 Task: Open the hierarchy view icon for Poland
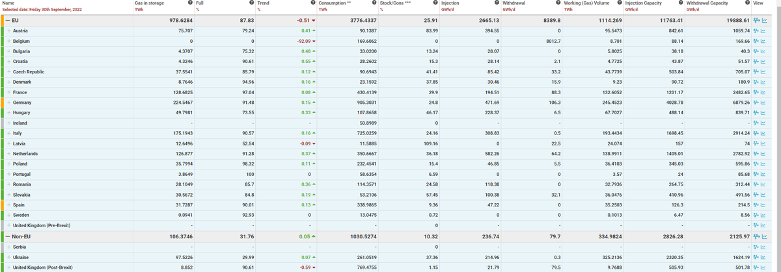coord(756,164)
